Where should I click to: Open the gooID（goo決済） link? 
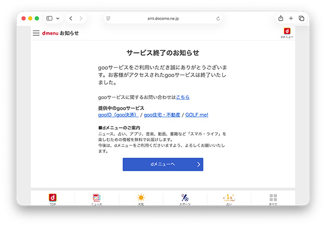coord(118,115)
